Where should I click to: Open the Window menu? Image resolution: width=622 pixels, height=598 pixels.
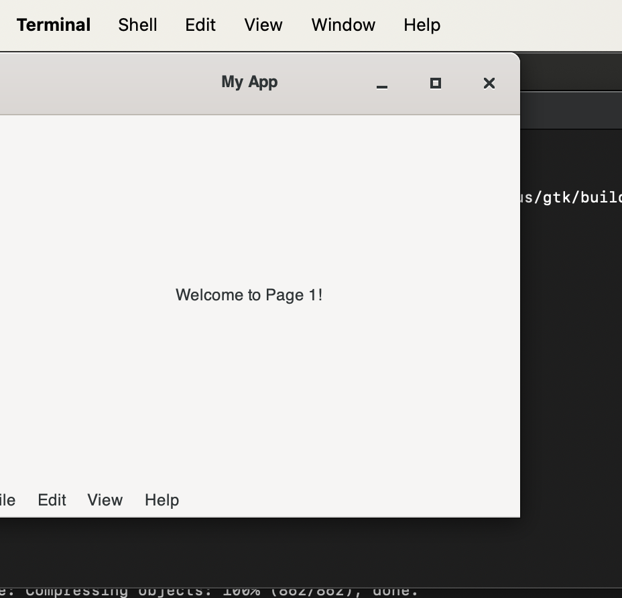tap(343, 25)
